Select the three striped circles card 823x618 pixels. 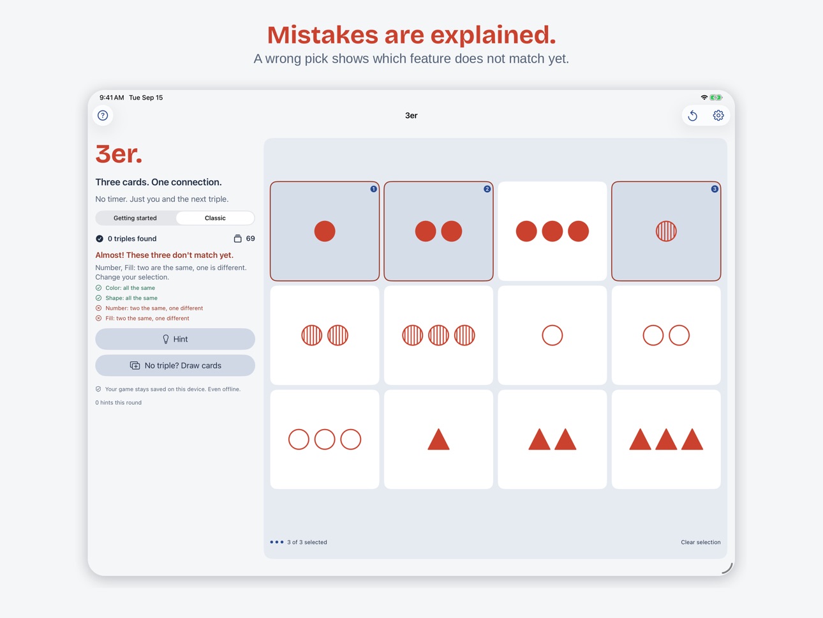438,335
